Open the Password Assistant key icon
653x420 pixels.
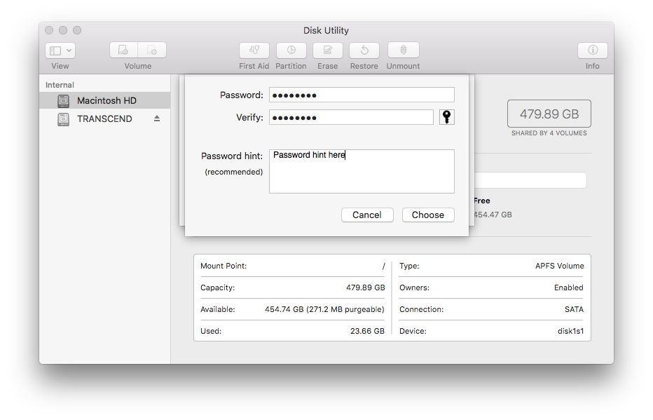446,117
